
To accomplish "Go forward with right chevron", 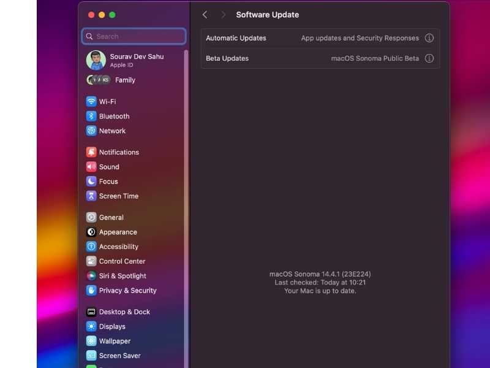I will tap(223, 15).
